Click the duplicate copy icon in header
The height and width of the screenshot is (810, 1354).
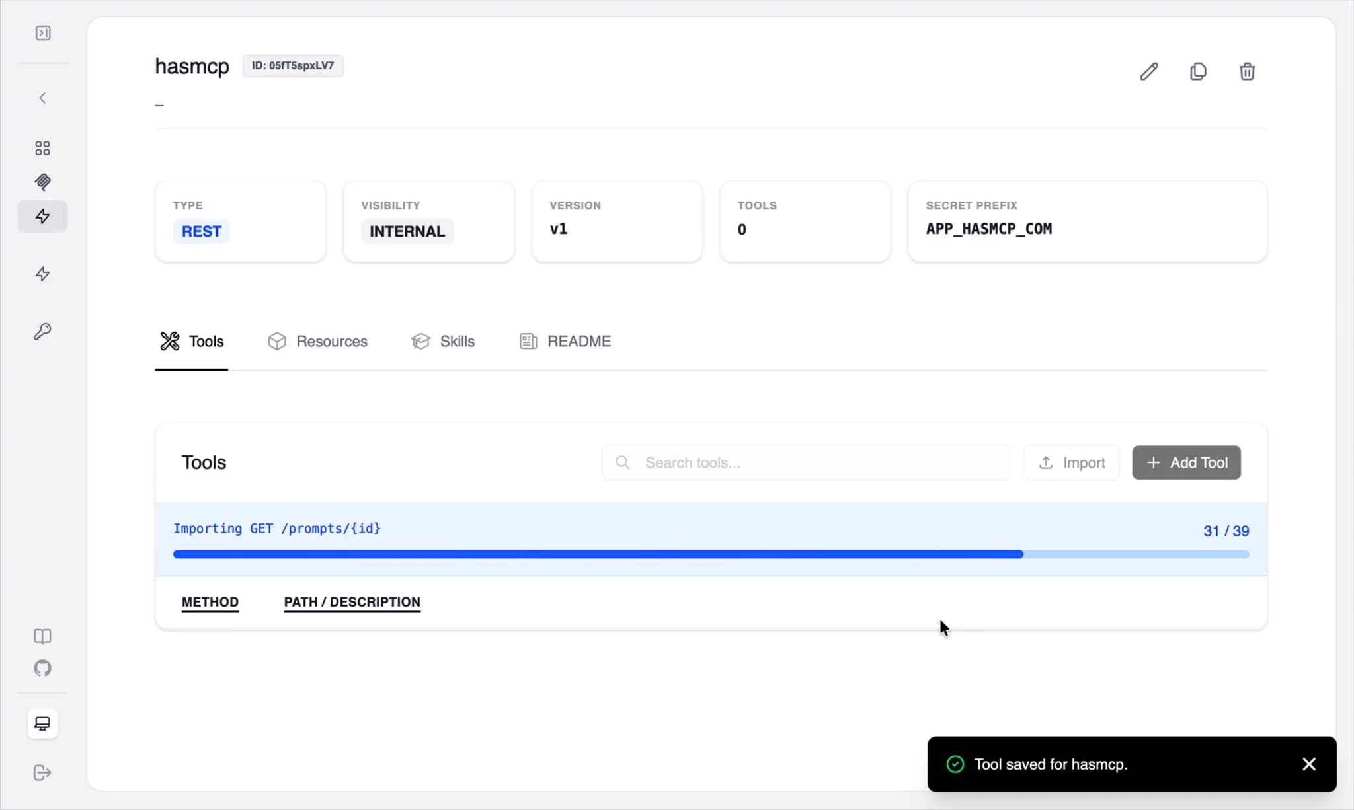coord(1198,71)
